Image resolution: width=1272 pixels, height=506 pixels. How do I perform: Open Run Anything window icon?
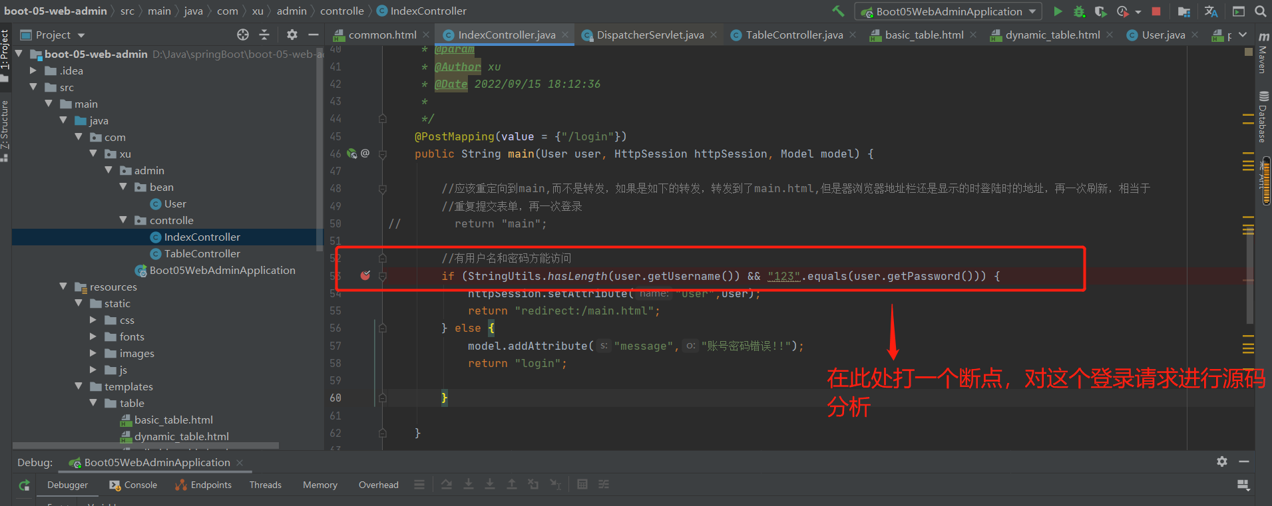click(1239, 11)
